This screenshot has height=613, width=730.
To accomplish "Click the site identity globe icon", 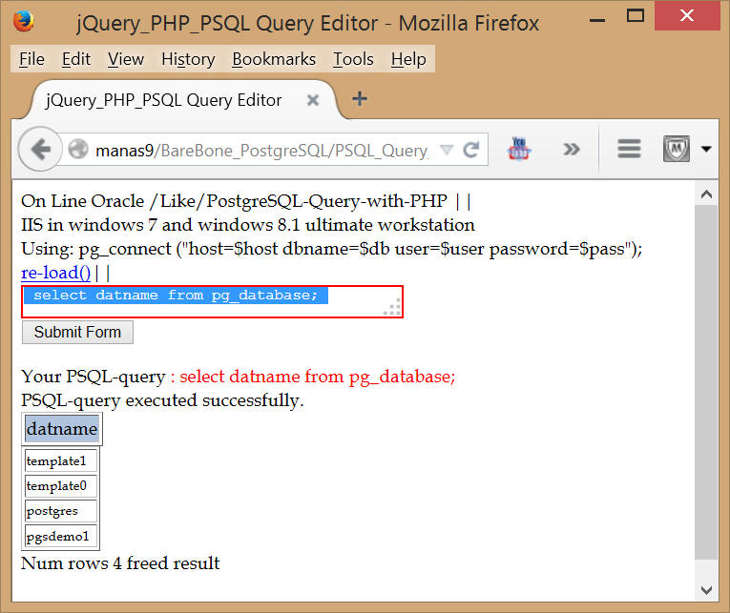I will [x=78, y=150].
